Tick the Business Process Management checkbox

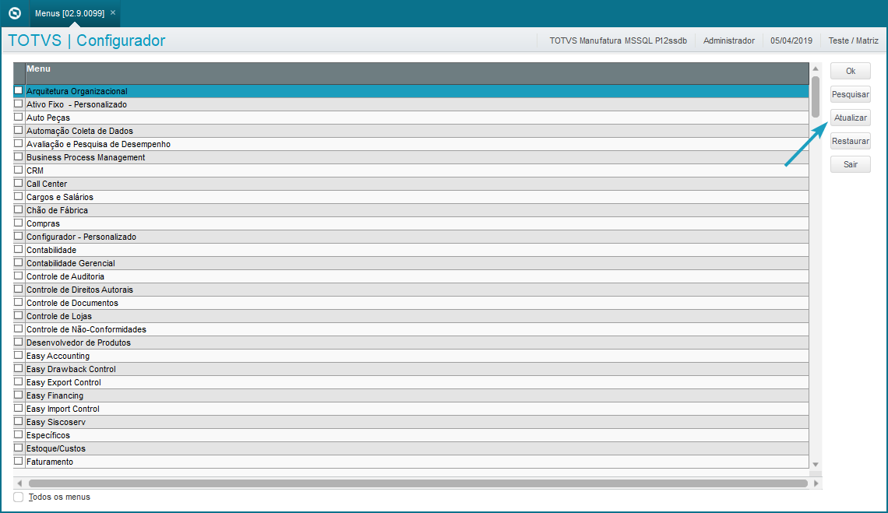pos(19,156)
